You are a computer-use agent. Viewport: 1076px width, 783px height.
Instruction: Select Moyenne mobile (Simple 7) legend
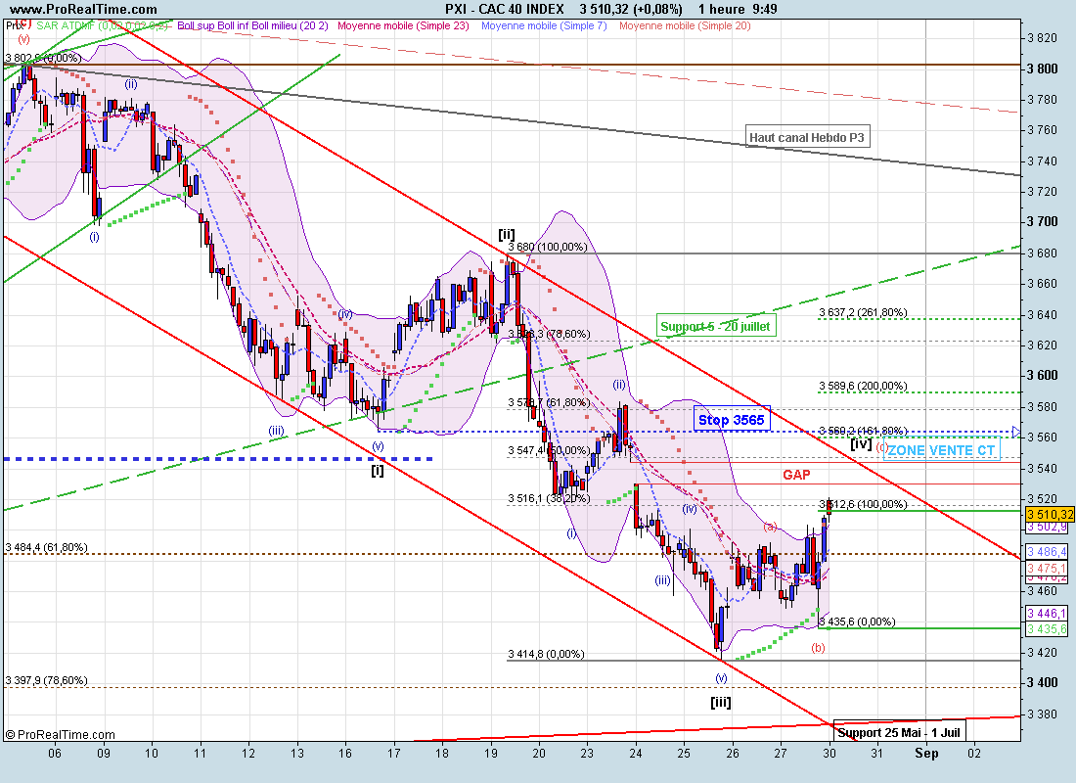click(x=545, y=25)
